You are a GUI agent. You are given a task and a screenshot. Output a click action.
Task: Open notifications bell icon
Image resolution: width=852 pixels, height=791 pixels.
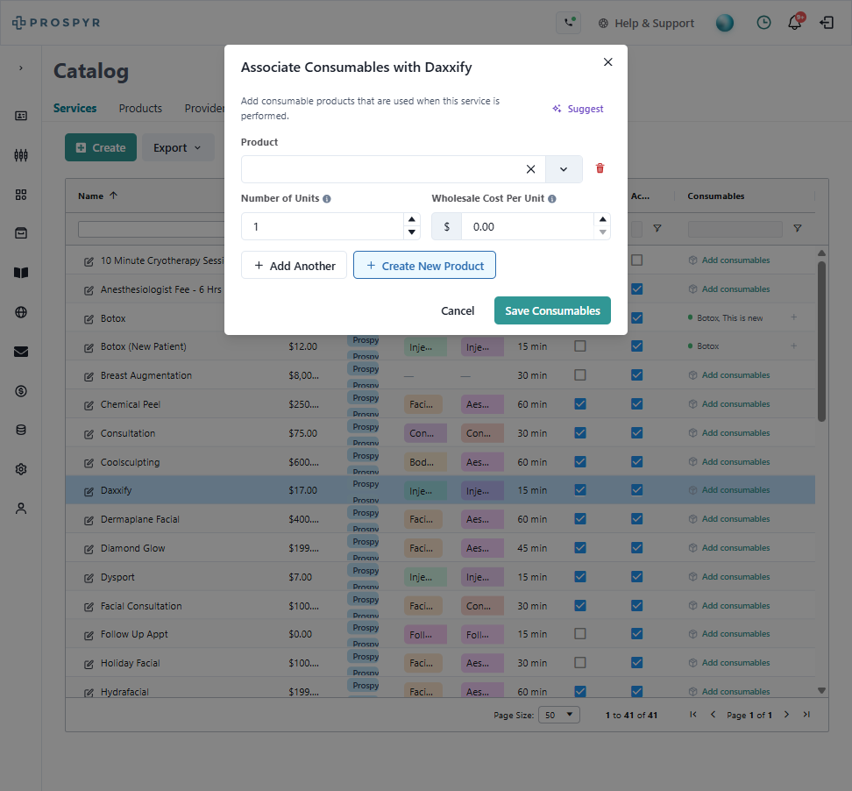coord(795,22)
